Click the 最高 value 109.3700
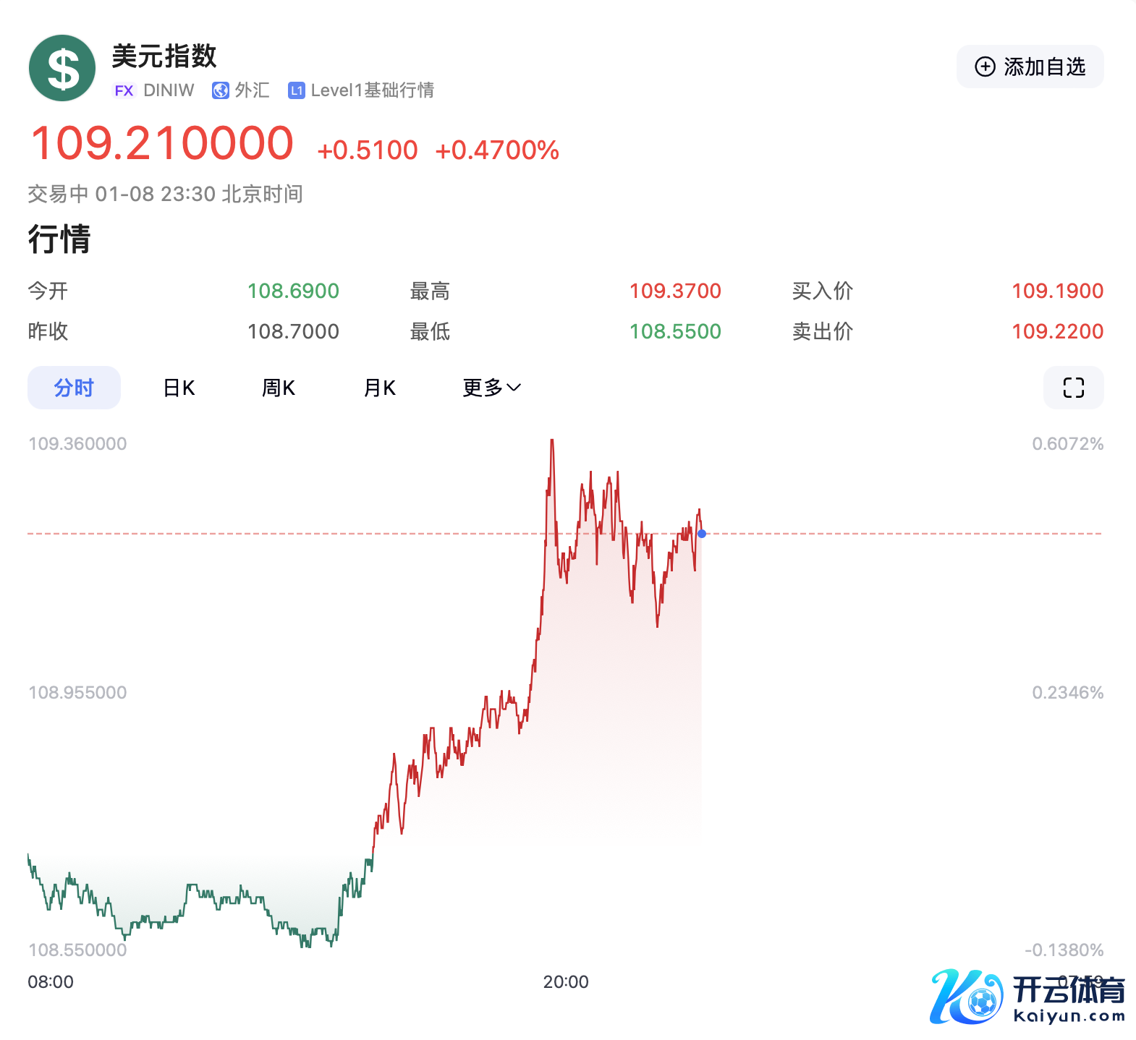 pos(674,291)
